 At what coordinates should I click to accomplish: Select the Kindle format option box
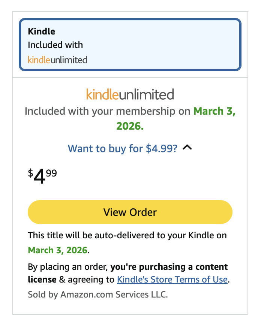130,45
